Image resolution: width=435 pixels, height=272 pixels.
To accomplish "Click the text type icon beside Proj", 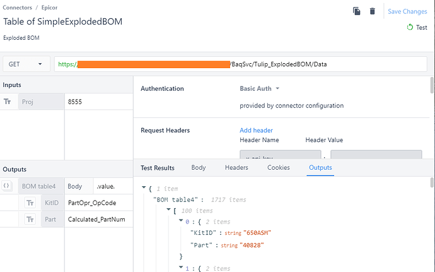I will click(x=7, y=102).
